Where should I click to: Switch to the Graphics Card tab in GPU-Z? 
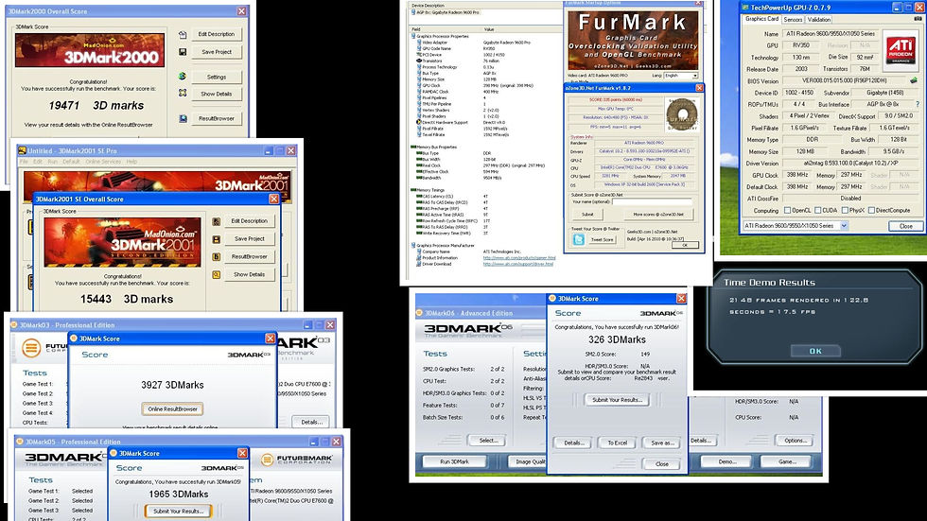coord(761,19)
